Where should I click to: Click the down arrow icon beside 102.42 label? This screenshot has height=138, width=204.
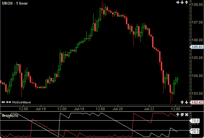click(x=187, y=102)
